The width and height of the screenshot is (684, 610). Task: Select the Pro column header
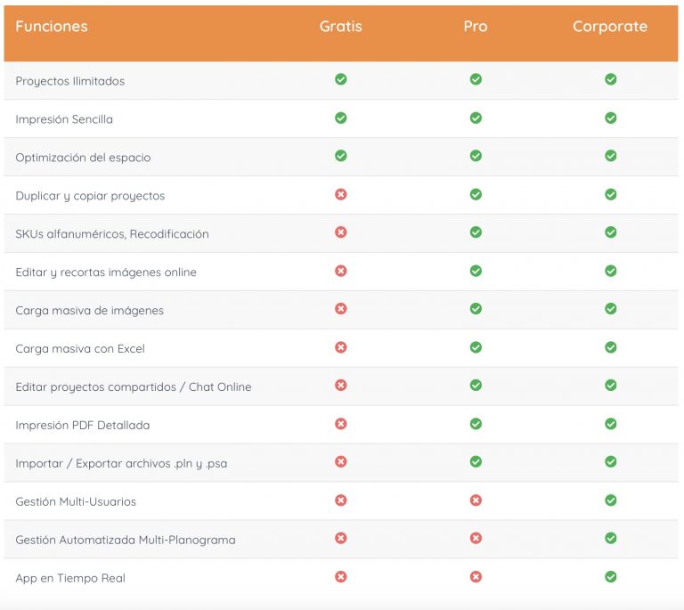click(x=476, y=27)
